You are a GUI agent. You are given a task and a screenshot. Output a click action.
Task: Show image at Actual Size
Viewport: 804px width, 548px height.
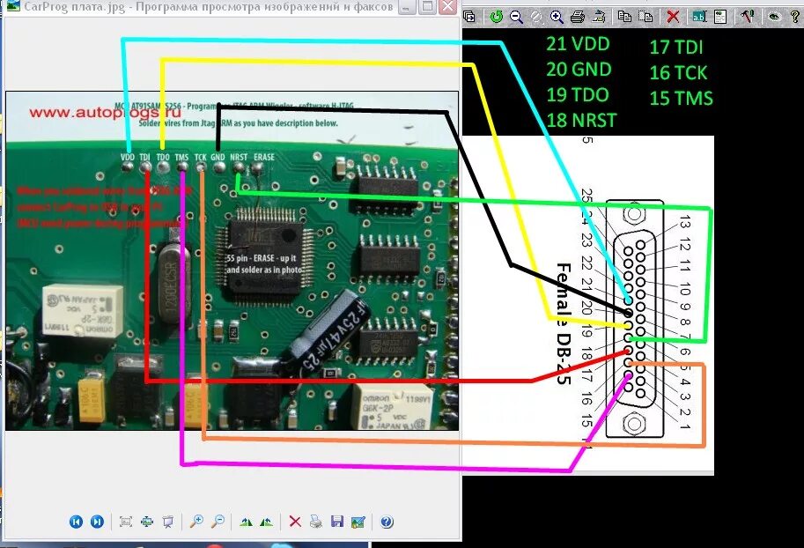coord(147,522)
